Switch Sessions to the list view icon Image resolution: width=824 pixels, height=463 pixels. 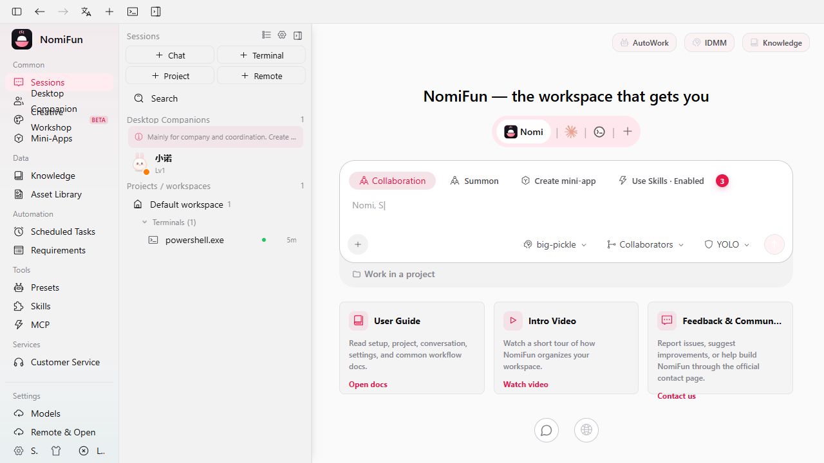[267, 35]
